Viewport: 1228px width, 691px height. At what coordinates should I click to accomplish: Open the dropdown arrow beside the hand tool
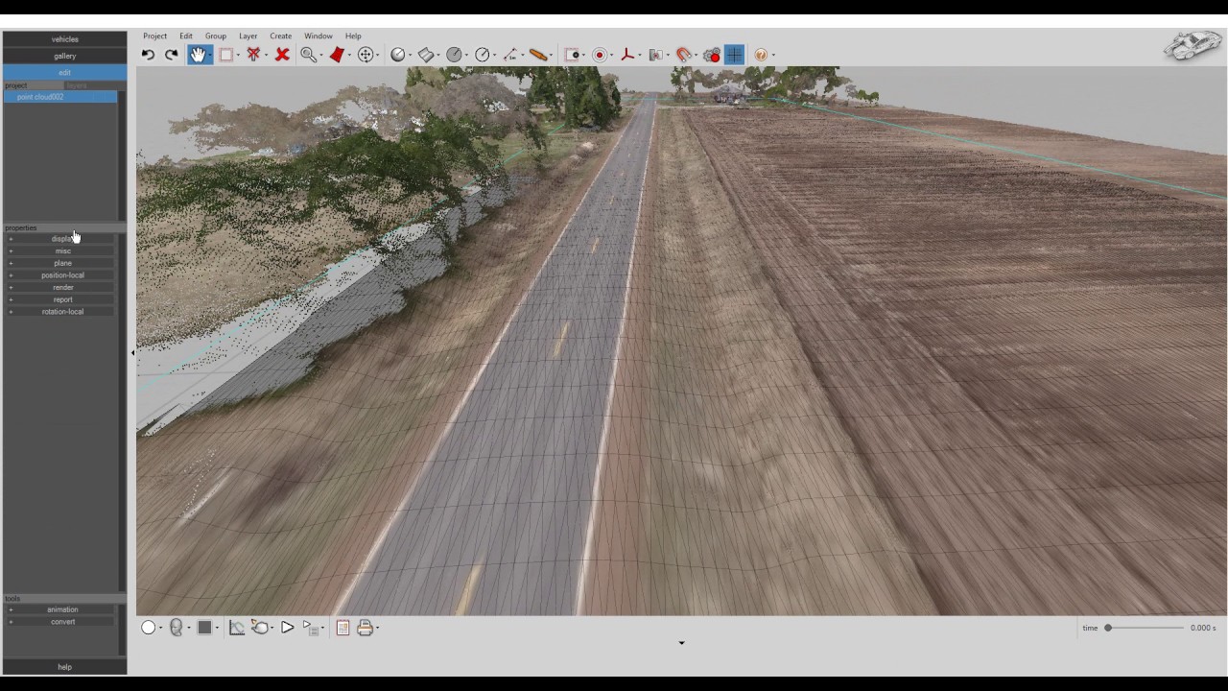(x=211, y=56)
